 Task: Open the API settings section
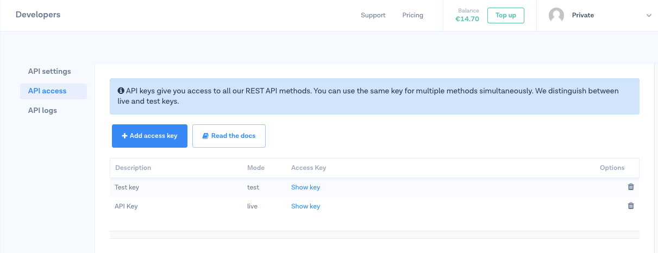pos(49,71)
